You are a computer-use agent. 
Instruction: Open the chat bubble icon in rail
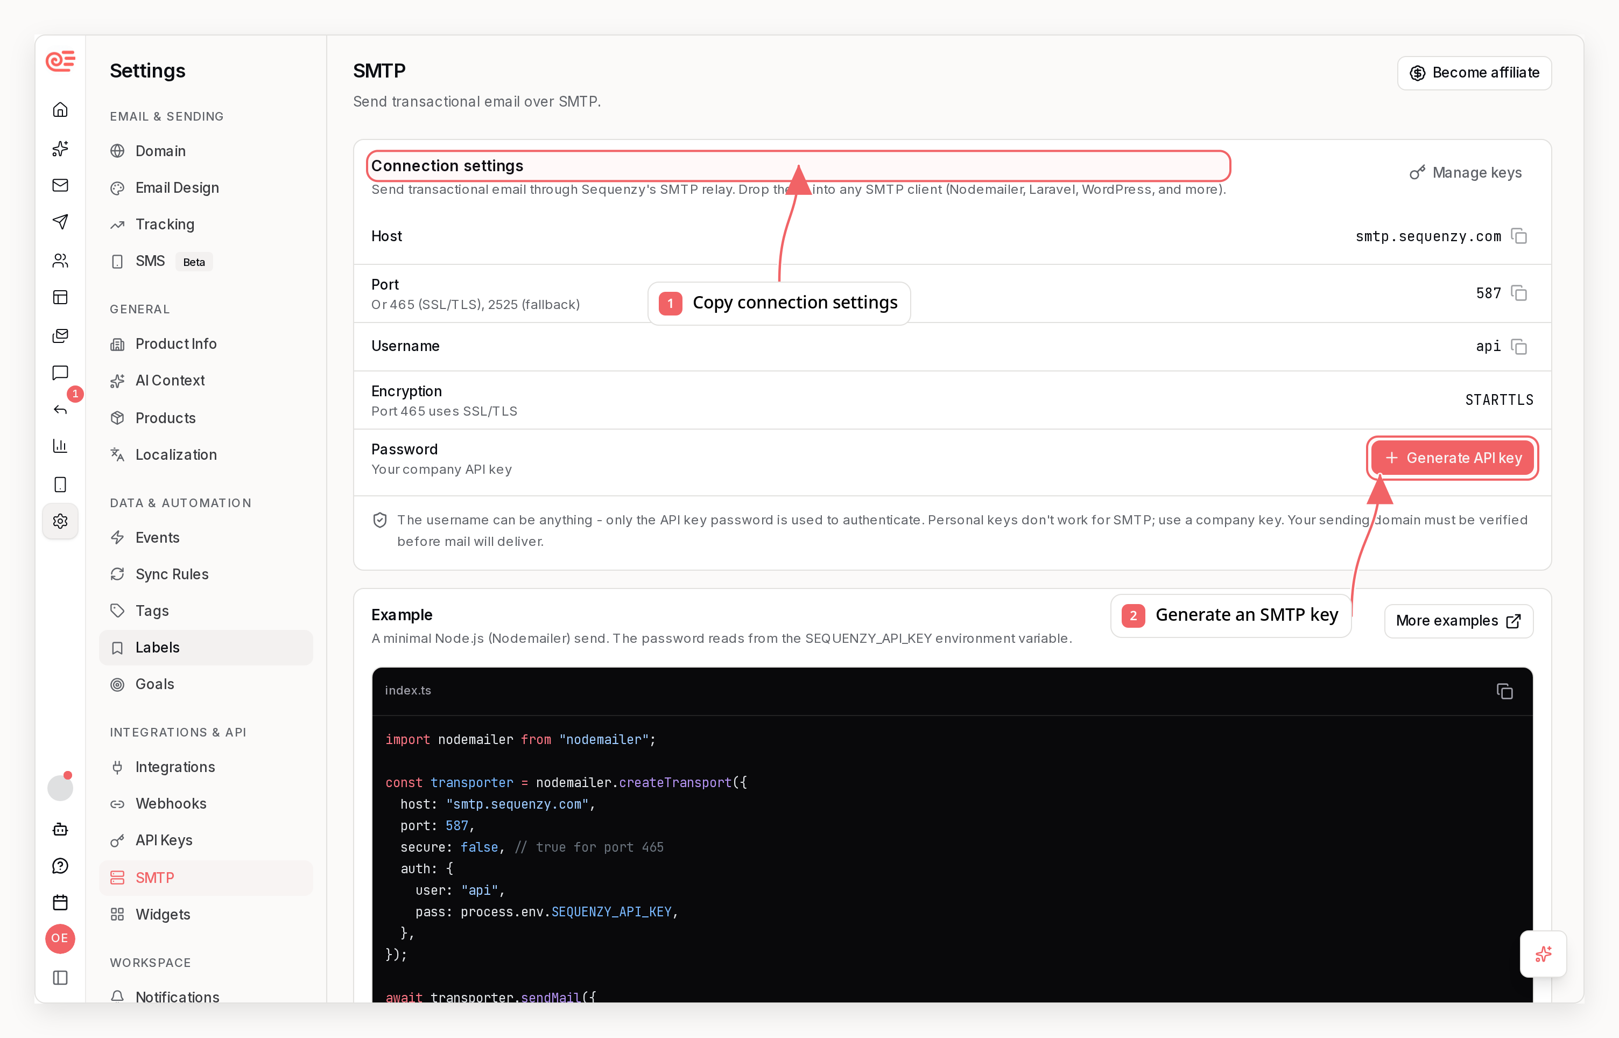(x=60, y=373)
